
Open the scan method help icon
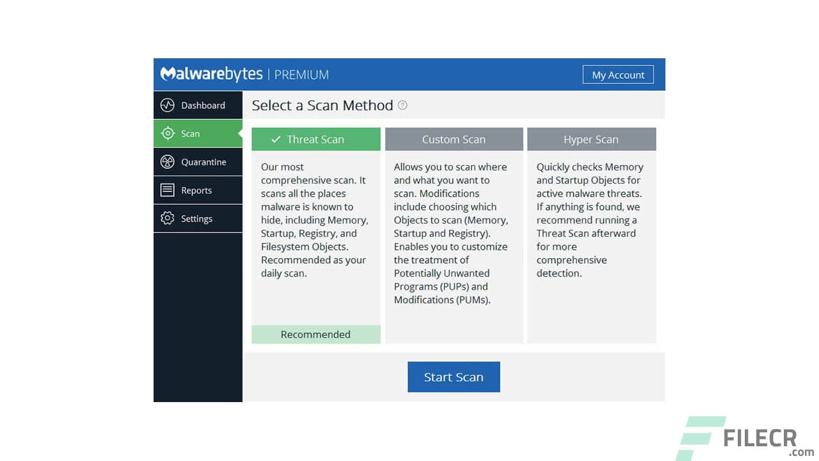(x=402, y=105)
